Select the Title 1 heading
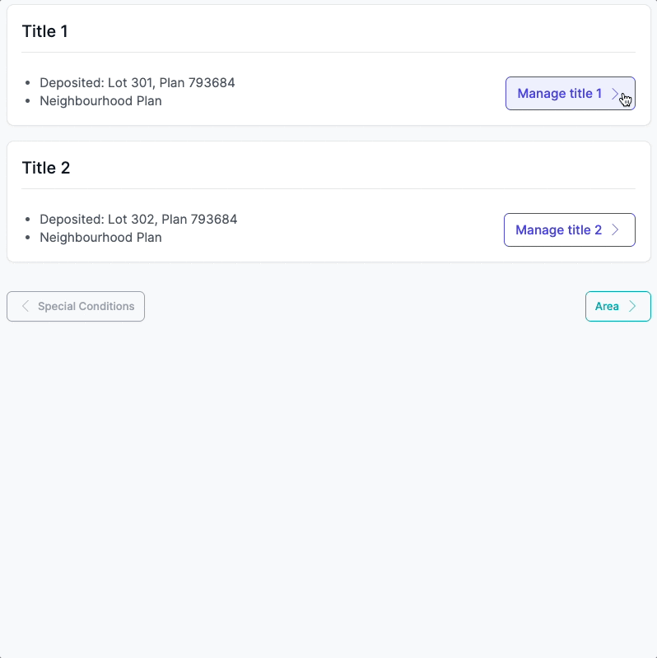The width and height of the screenshot is (657, 658). [45, 32]
